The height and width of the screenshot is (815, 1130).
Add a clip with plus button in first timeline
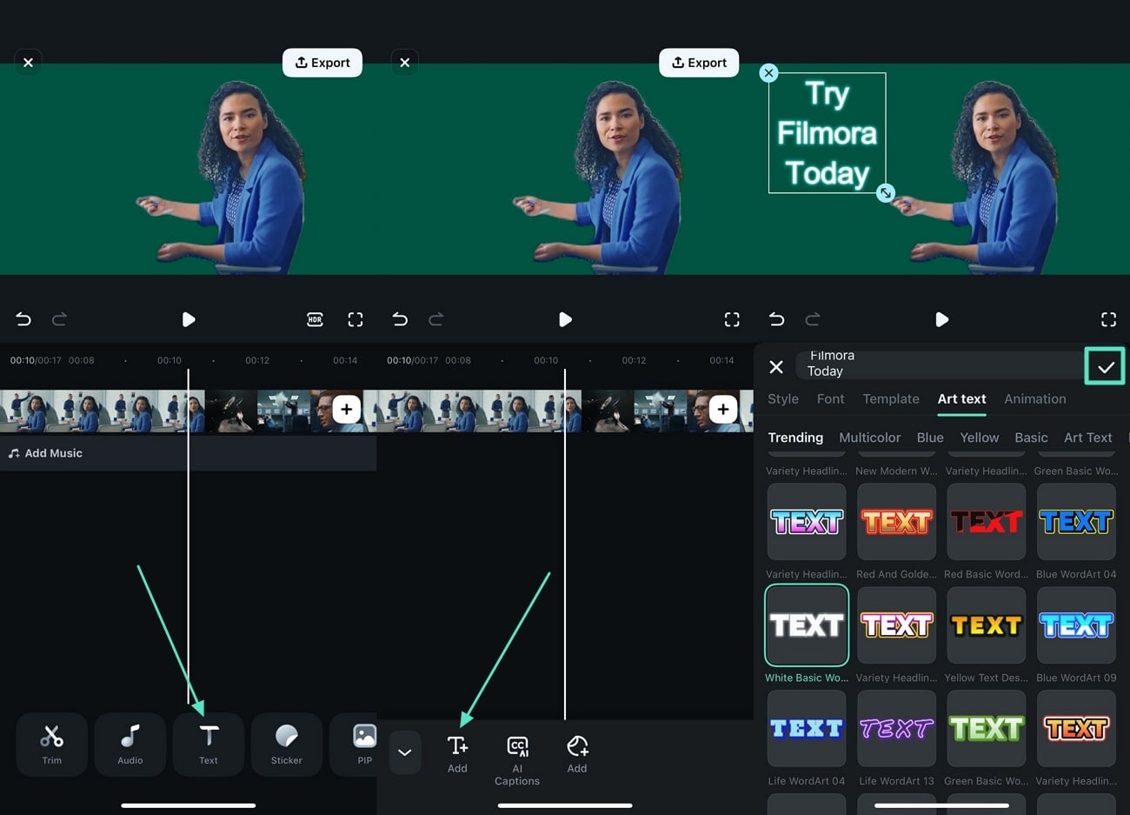coord(346,409)
